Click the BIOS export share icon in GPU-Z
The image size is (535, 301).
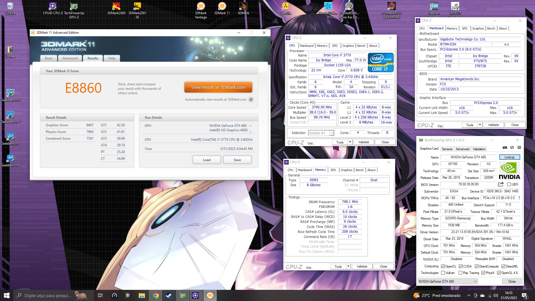pos(501,184)
